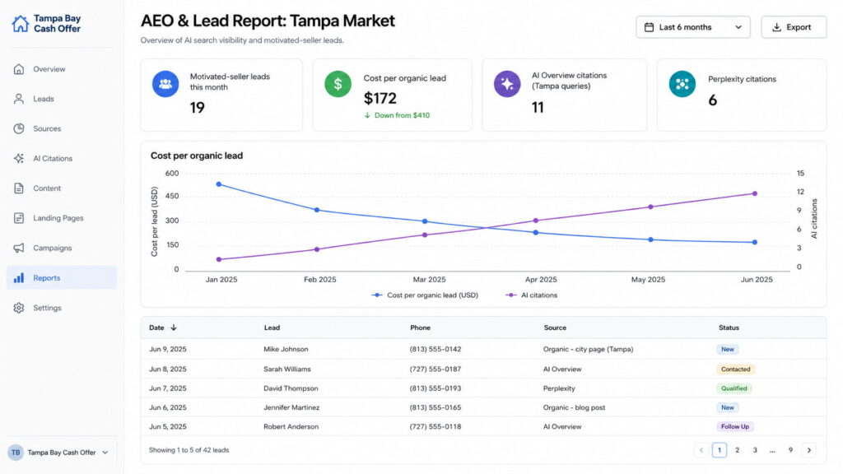Click the Phone column header

420,328
